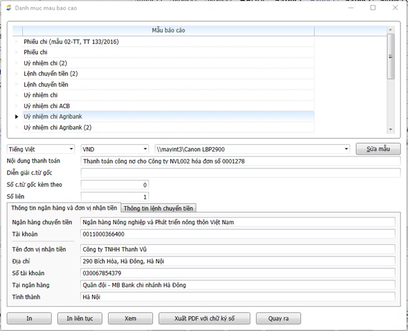Select Lệnh chuyển tiền (2) template
Image resolution: width=408 pixels, height=331 pixels.
pyautogui.click(x=50, y=74)
